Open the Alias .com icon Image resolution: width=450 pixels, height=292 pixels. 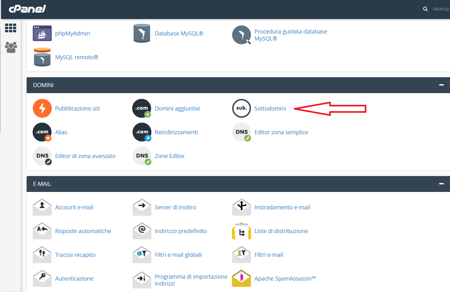(42, 132)
